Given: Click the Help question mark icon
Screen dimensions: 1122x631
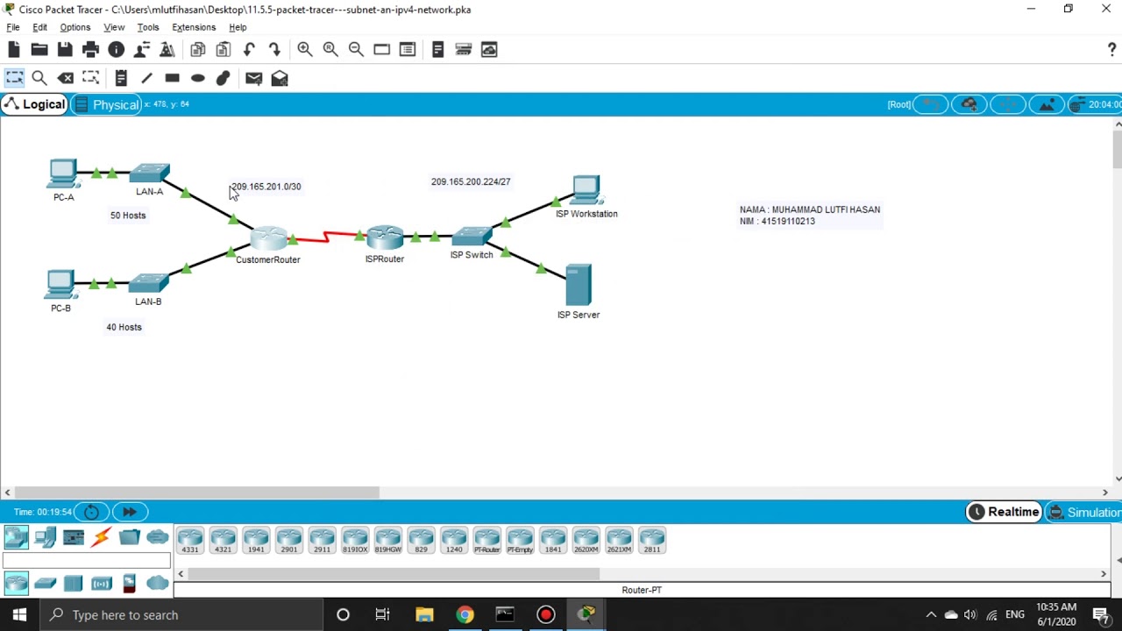Looking at the screenshot, I should click(x=1111, y=50).
